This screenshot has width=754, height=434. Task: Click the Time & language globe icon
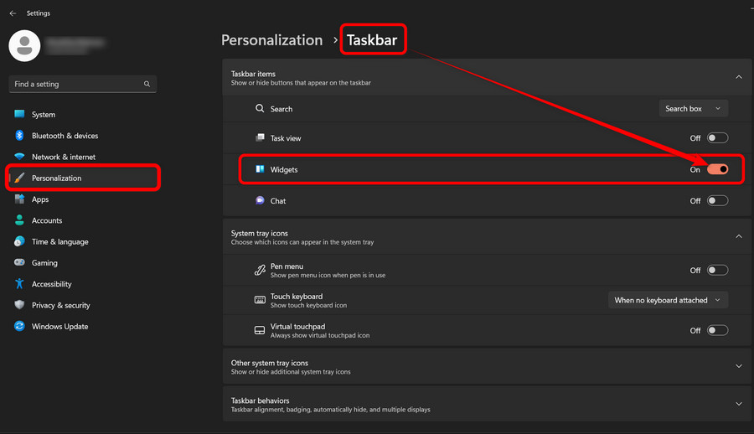pyautogui.click(x=19, y=241)
